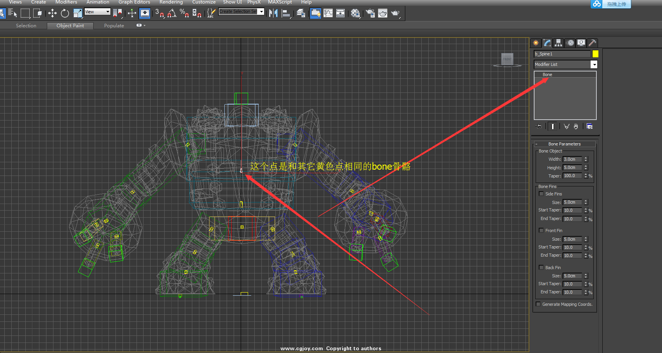Open ribbon options dropdown beside Populate
The width and height of the screenshot is (662, 353).
click(140, 25)
